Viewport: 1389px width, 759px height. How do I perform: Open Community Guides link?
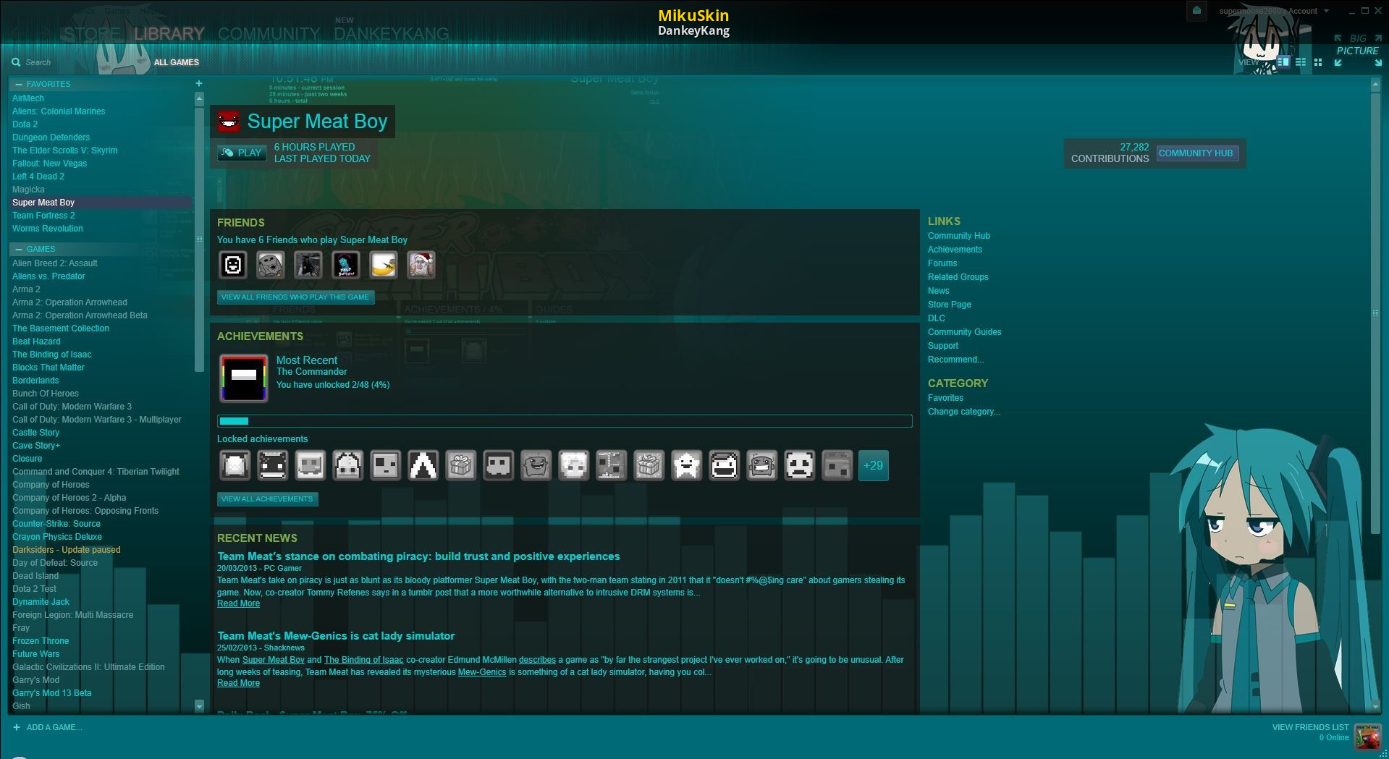(964, 332)
